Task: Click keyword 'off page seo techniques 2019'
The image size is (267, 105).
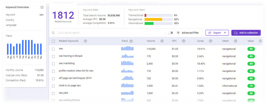Action: click(x=75, y=78)
